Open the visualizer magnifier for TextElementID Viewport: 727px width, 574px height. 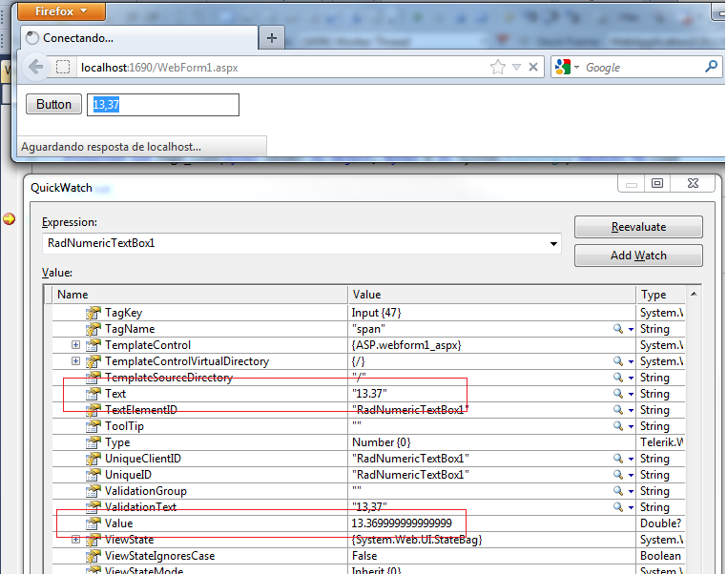click(x=618, y=410)
